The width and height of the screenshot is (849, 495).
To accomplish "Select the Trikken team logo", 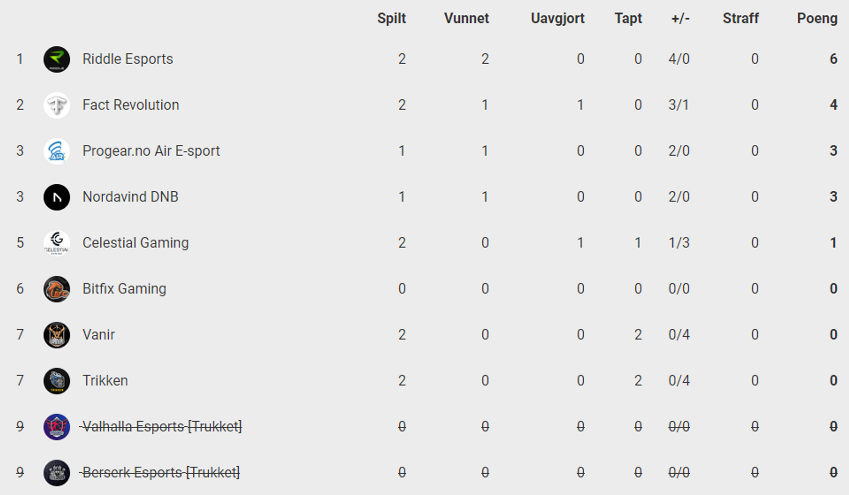I will pos(57,381).
